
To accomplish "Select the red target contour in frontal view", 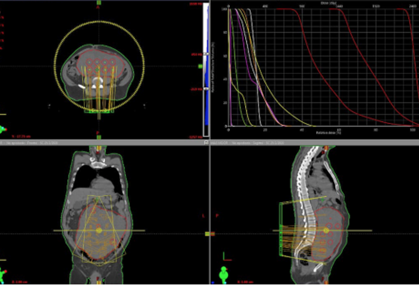I will 102,232.
